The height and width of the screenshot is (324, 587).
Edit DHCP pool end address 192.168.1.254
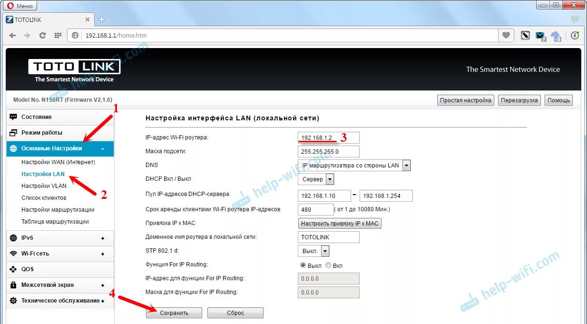tap(386, 196)
